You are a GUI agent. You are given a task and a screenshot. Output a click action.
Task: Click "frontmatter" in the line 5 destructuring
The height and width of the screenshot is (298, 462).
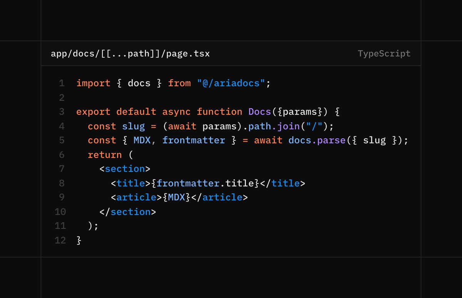[x=194, y=140]
